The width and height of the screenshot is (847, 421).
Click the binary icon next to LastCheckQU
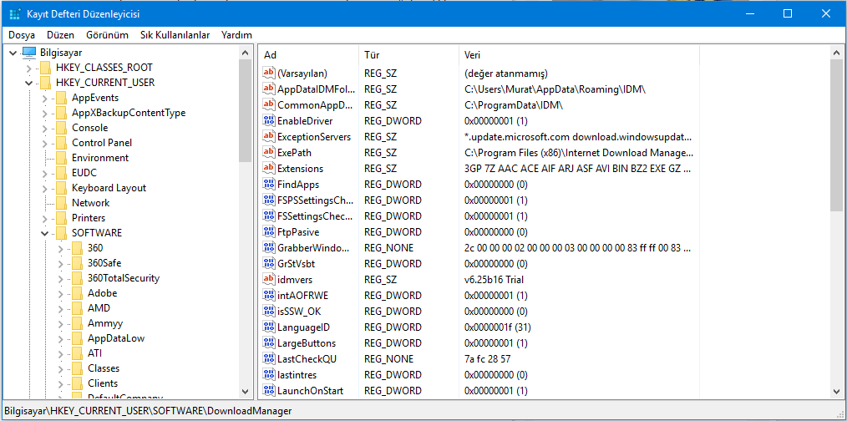[x=268, y=359]
